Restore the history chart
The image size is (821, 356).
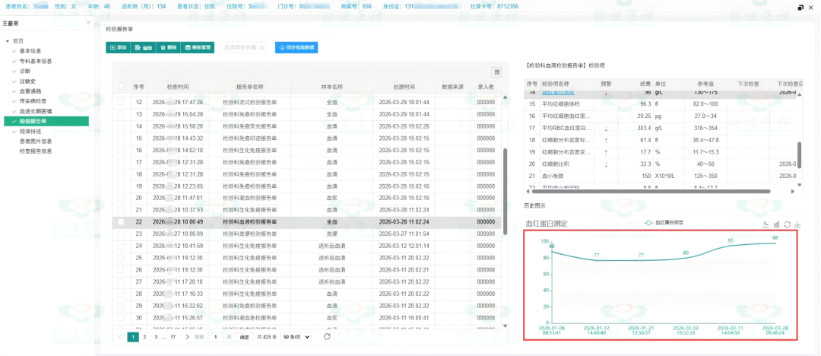[787, 224]
